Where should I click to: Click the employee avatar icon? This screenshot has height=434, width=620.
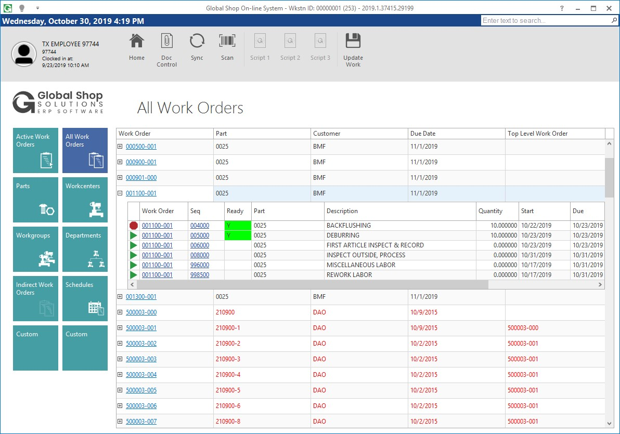[x=24, y=54]
